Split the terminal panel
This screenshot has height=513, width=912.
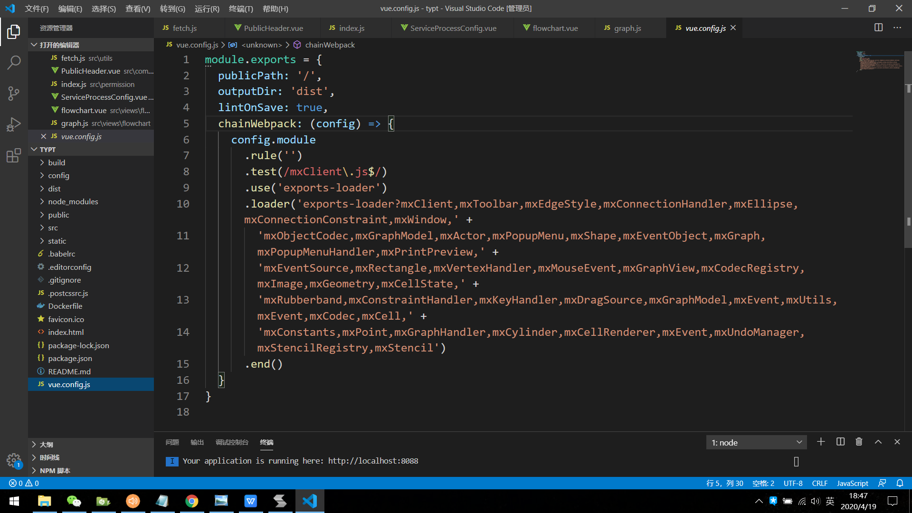[x=840, y=442]
